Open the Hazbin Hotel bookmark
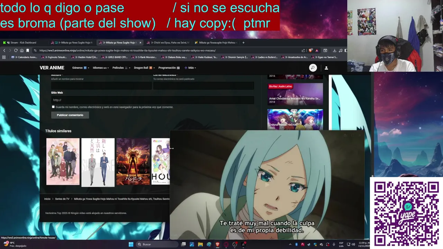The height and width of the screenshot is (249, 443). [x=85, y=57]
